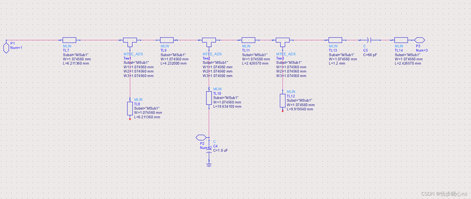
Task: Select the P1 port terminal symbol
Action: (x=6, y=48)
